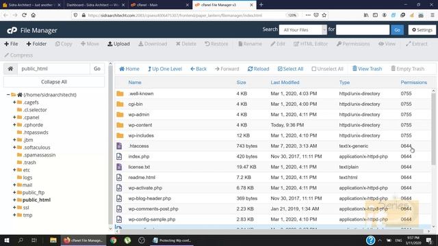Click View Trash
Image resolution: width=438 pixels, height=246 pixels.
(x=367, y=69)
